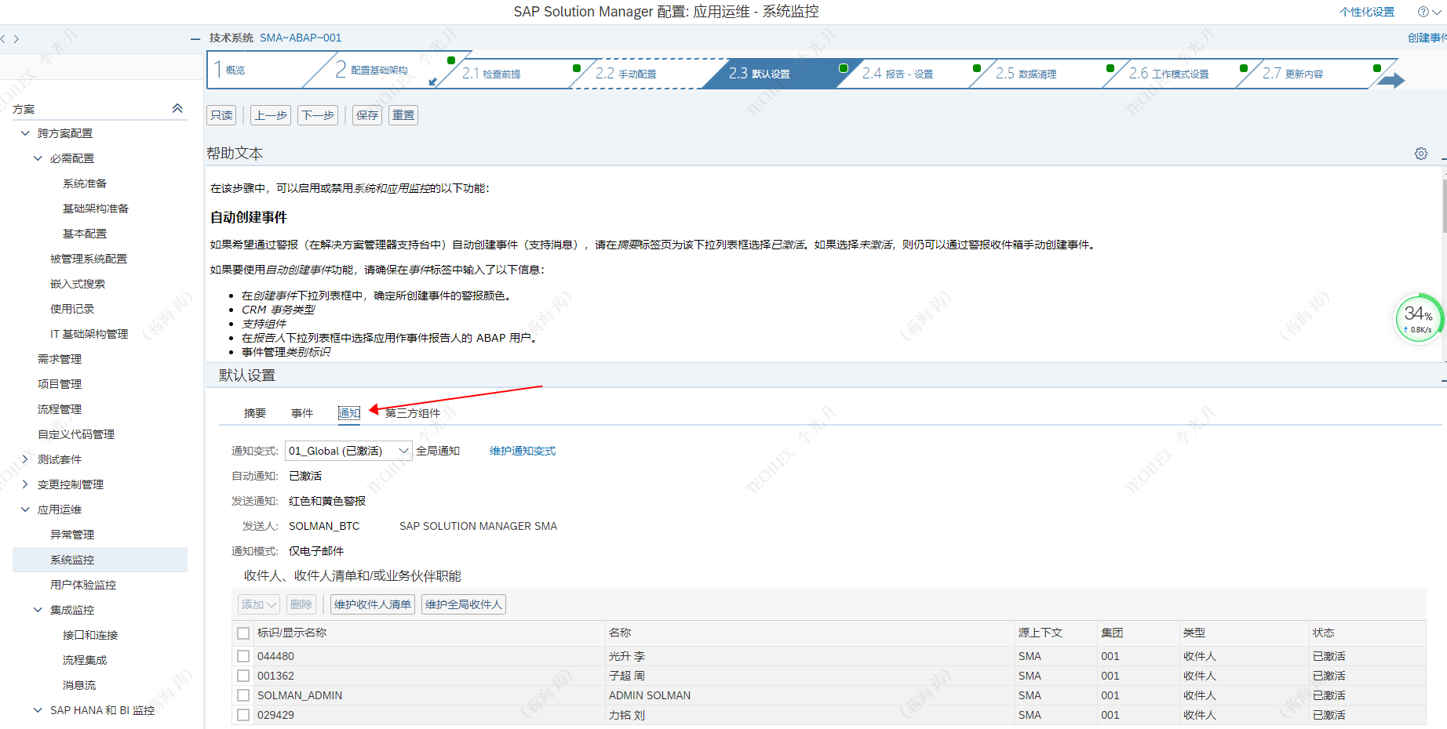The height and width of the screenshot is (729, 1447).
Task: Expand the 测试套件 tree node
Action: tap(25, 459)
